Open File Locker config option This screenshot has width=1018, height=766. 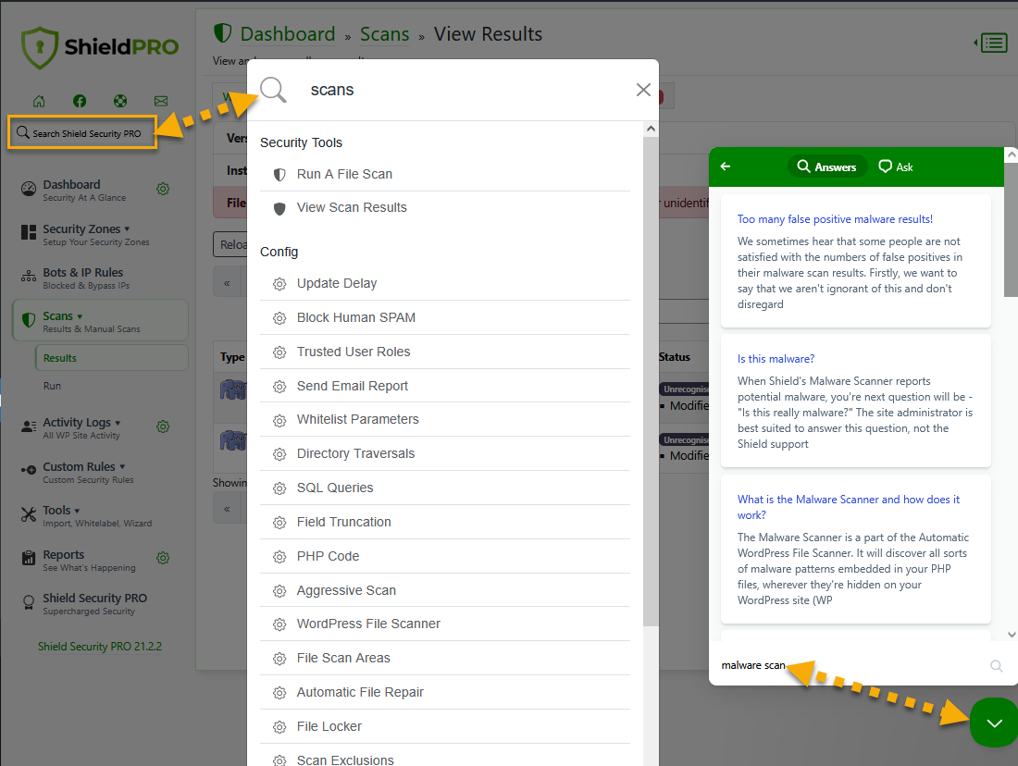(445, 726)
